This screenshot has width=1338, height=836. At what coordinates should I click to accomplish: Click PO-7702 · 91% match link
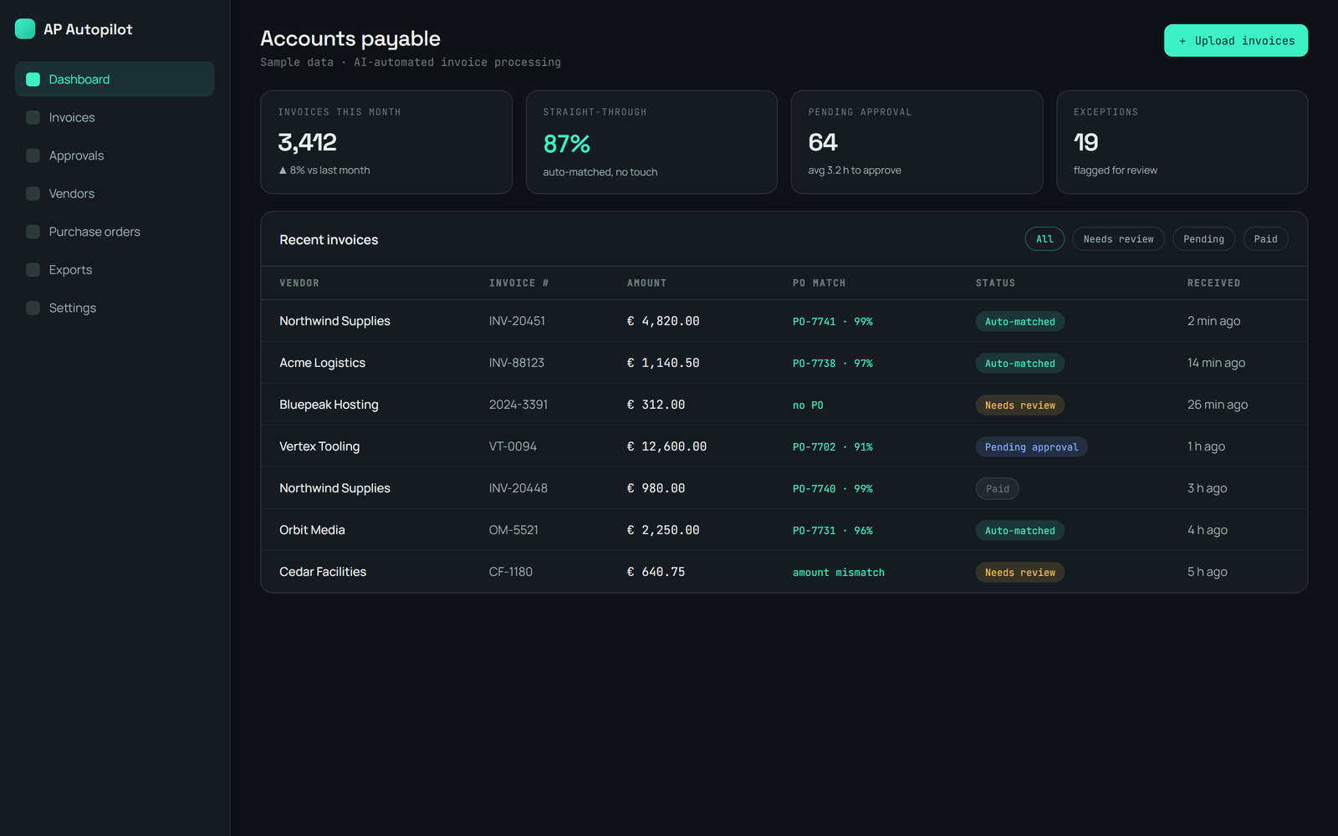(x=833, y=447)
